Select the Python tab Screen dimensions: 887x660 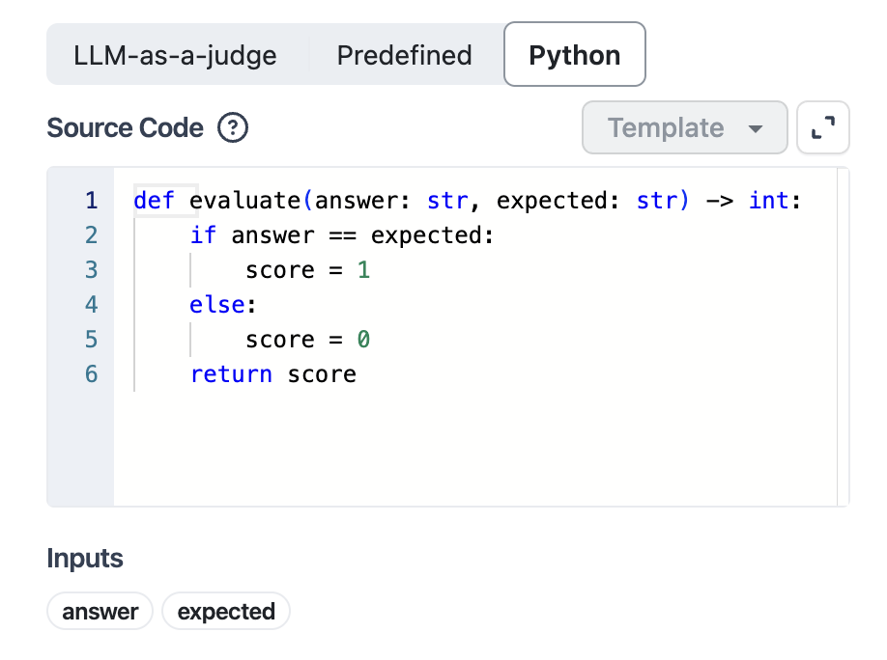pyautogui.click(x=574, y=55)
